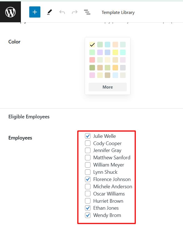
Task: Click the Lynn Shuck label text
Action: (x=105, y=172)
